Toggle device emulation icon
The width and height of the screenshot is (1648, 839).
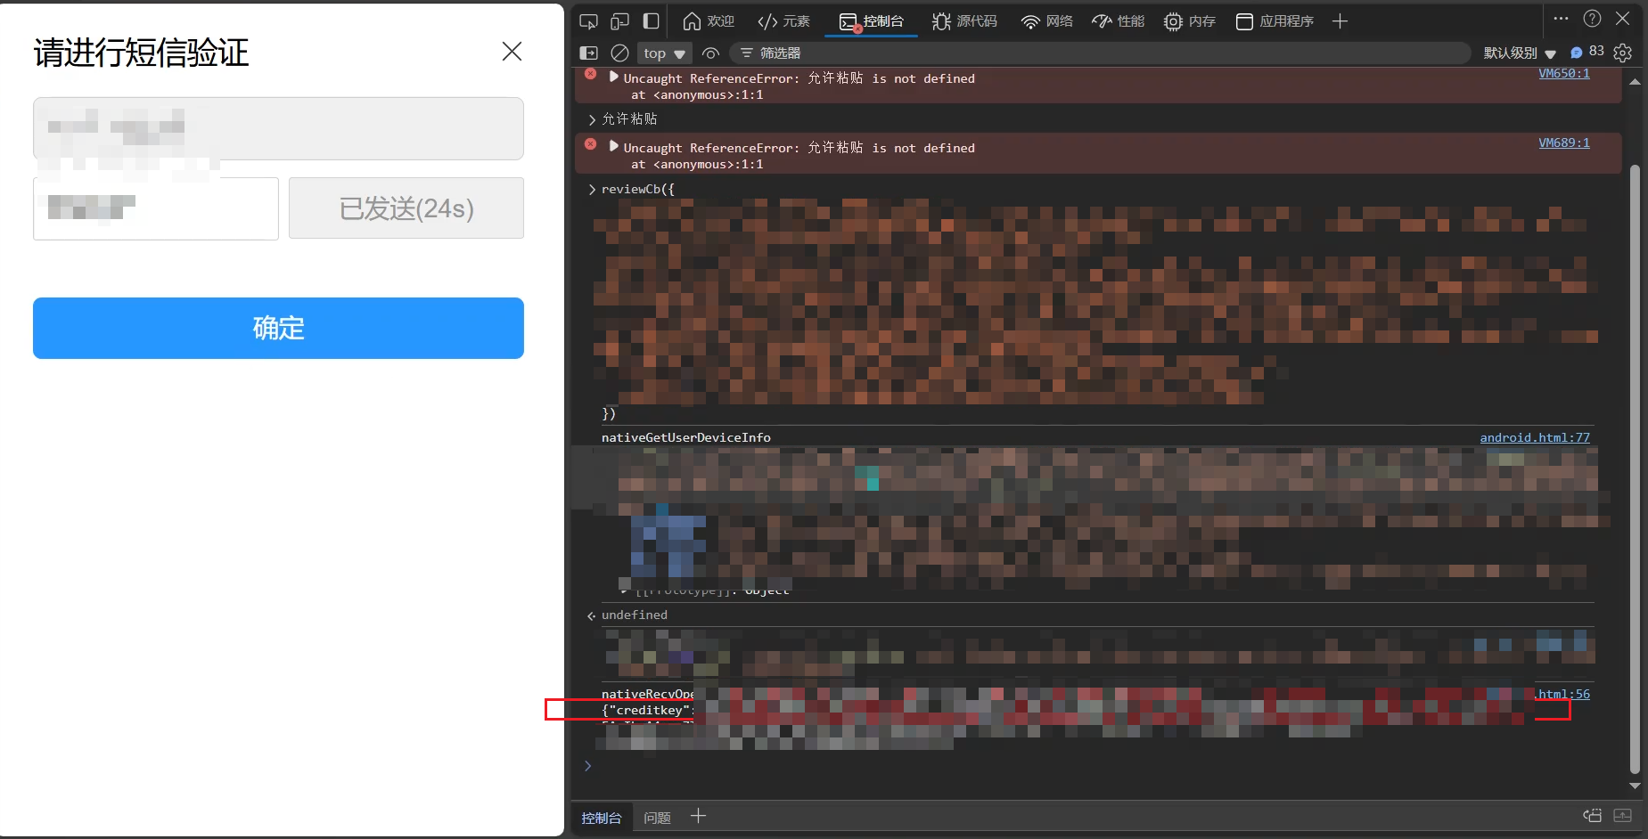(619, 21)
